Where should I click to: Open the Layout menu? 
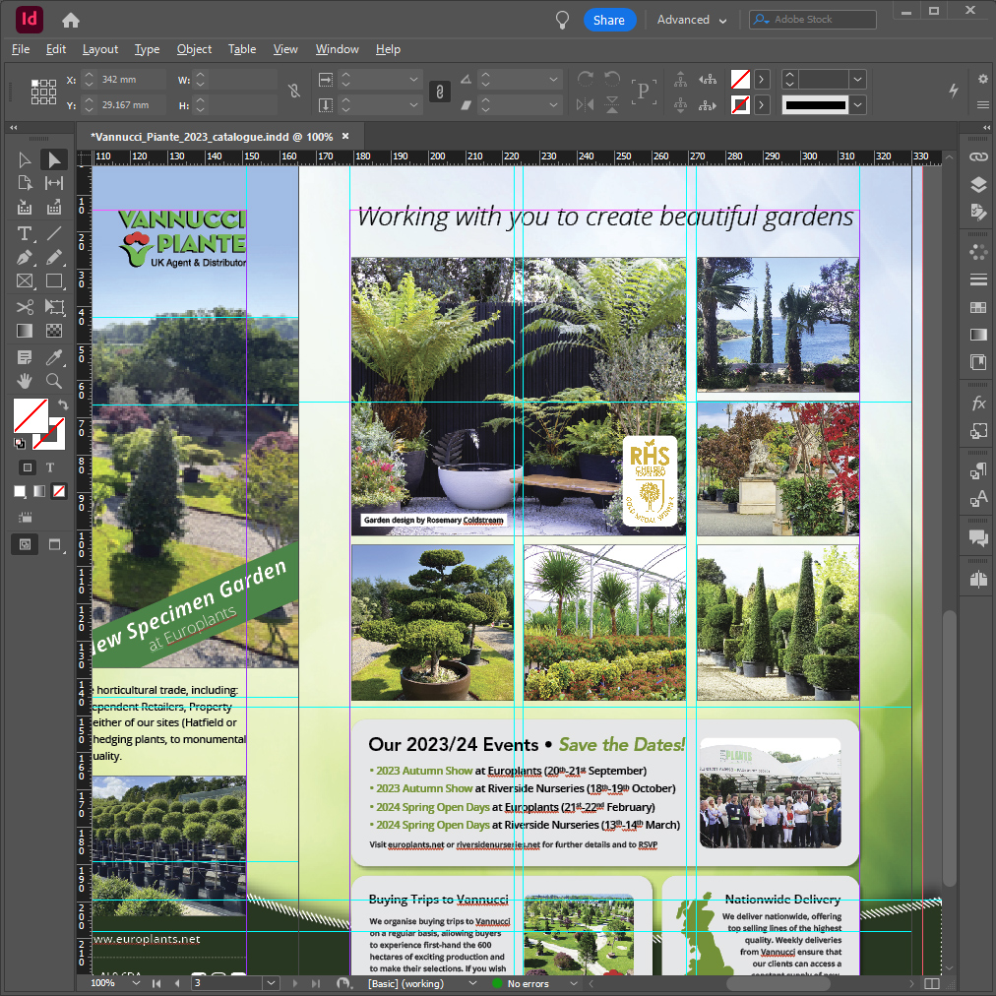[99, 49]
